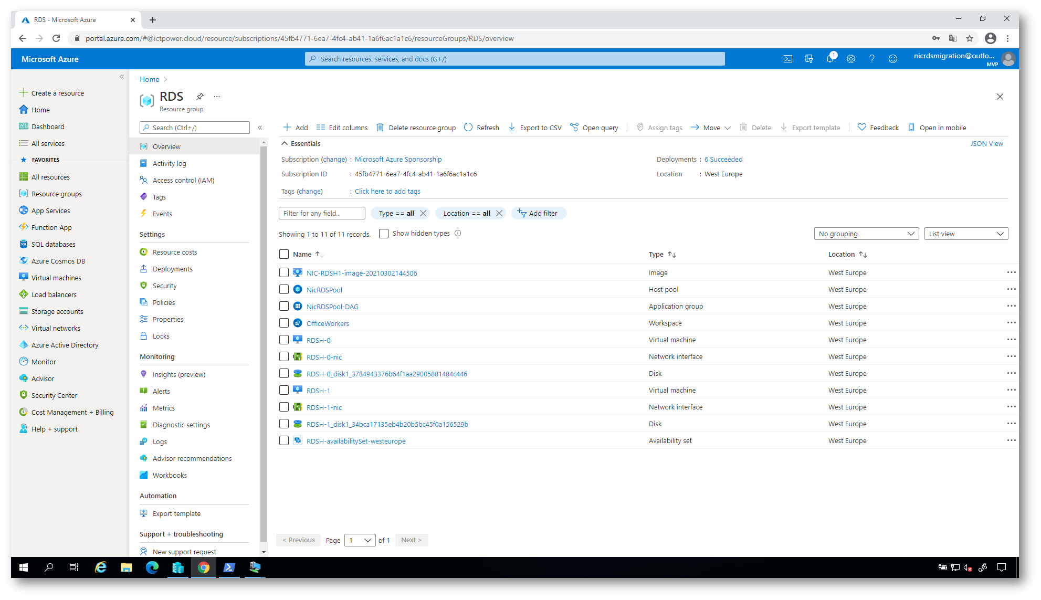Sort the list by Location column

[x=848, y=254]
